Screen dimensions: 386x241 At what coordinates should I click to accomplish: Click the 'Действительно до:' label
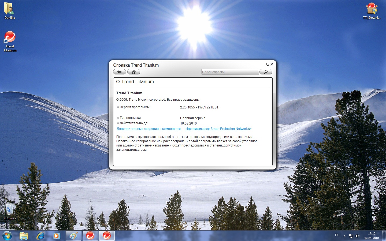[x=134, y=123]
